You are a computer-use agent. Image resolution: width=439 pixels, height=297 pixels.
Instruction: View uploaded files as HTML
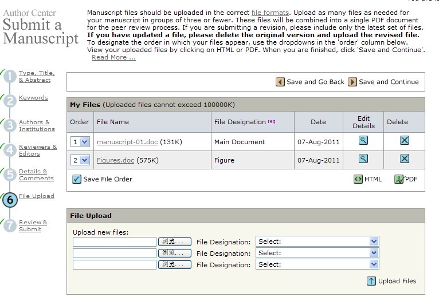pos(367,179)
